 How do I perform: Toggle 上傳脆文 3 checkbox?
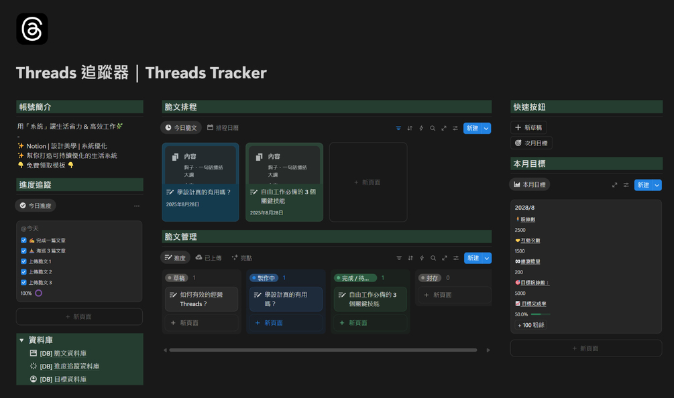coord(23,283)
